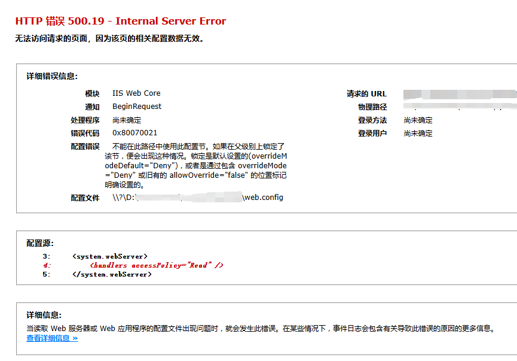
Task: Click the 物理路径 label
Action: [x=372, y=107]
